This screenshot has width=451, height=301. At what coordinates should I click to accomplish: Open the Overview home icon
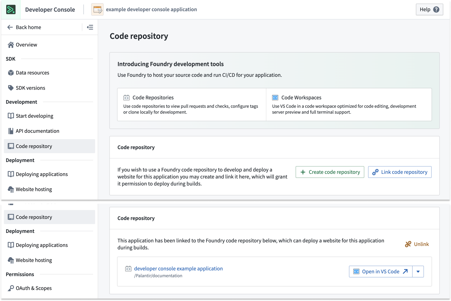[x=11, y=45]
